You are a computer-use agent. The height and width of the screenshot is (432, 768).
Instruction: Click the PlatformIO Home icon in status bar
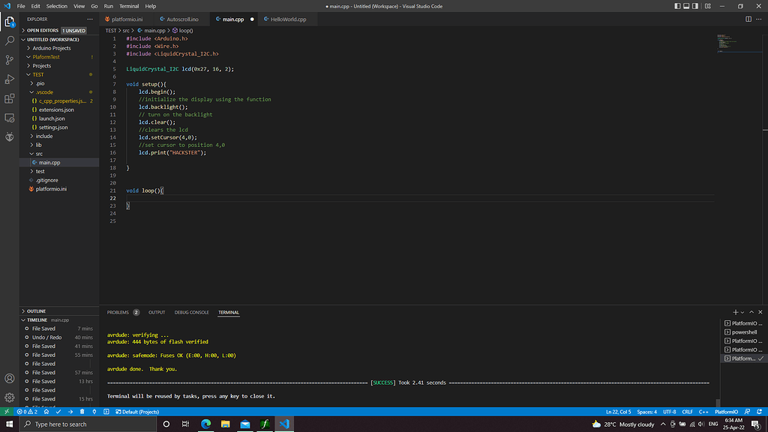tap(45, 411)
